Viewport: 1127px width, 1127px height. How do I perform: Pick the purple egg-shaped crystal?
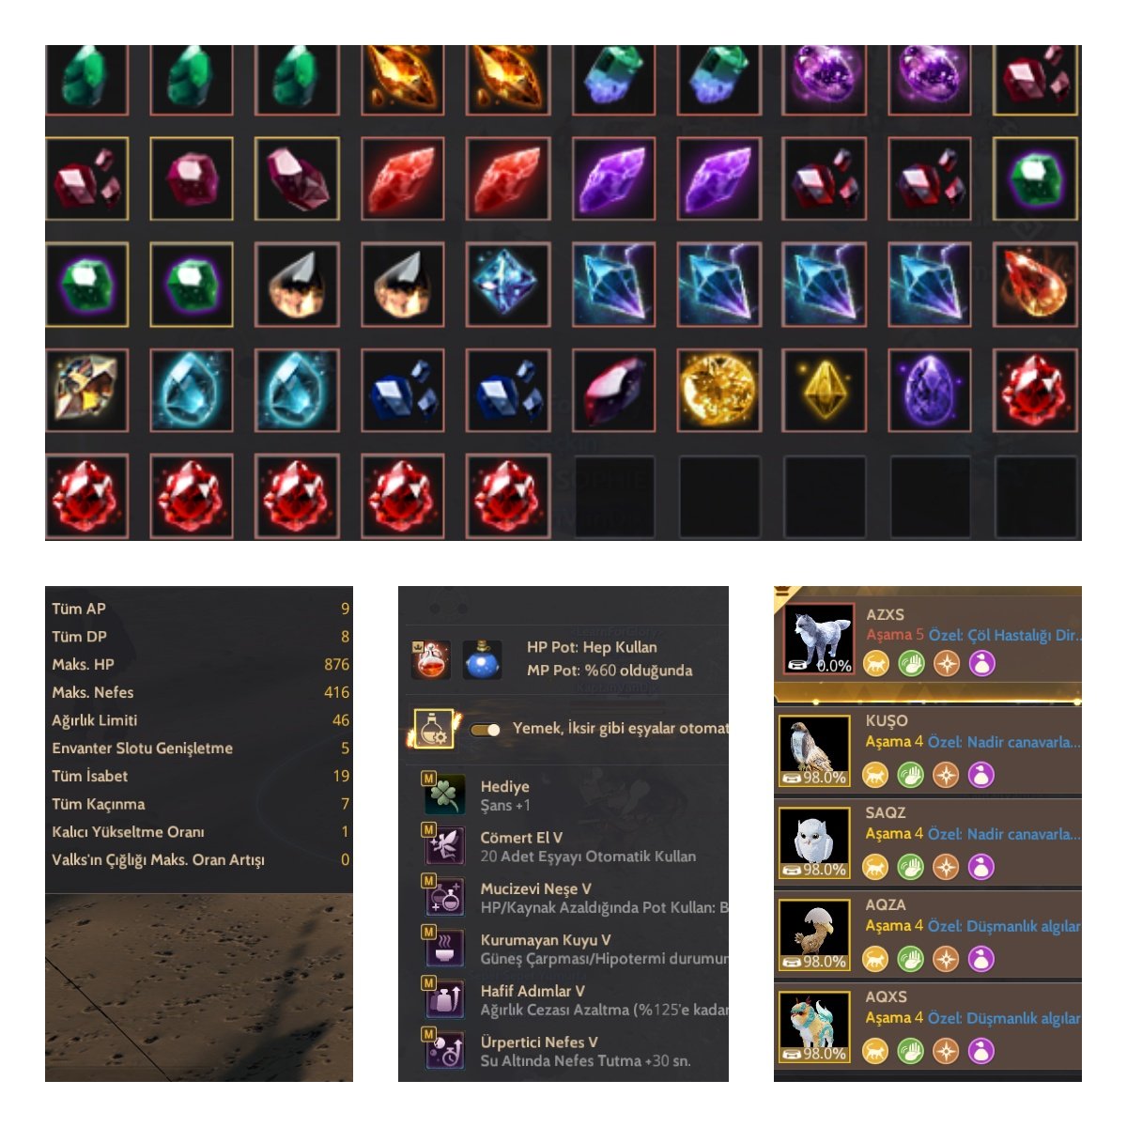929,390
